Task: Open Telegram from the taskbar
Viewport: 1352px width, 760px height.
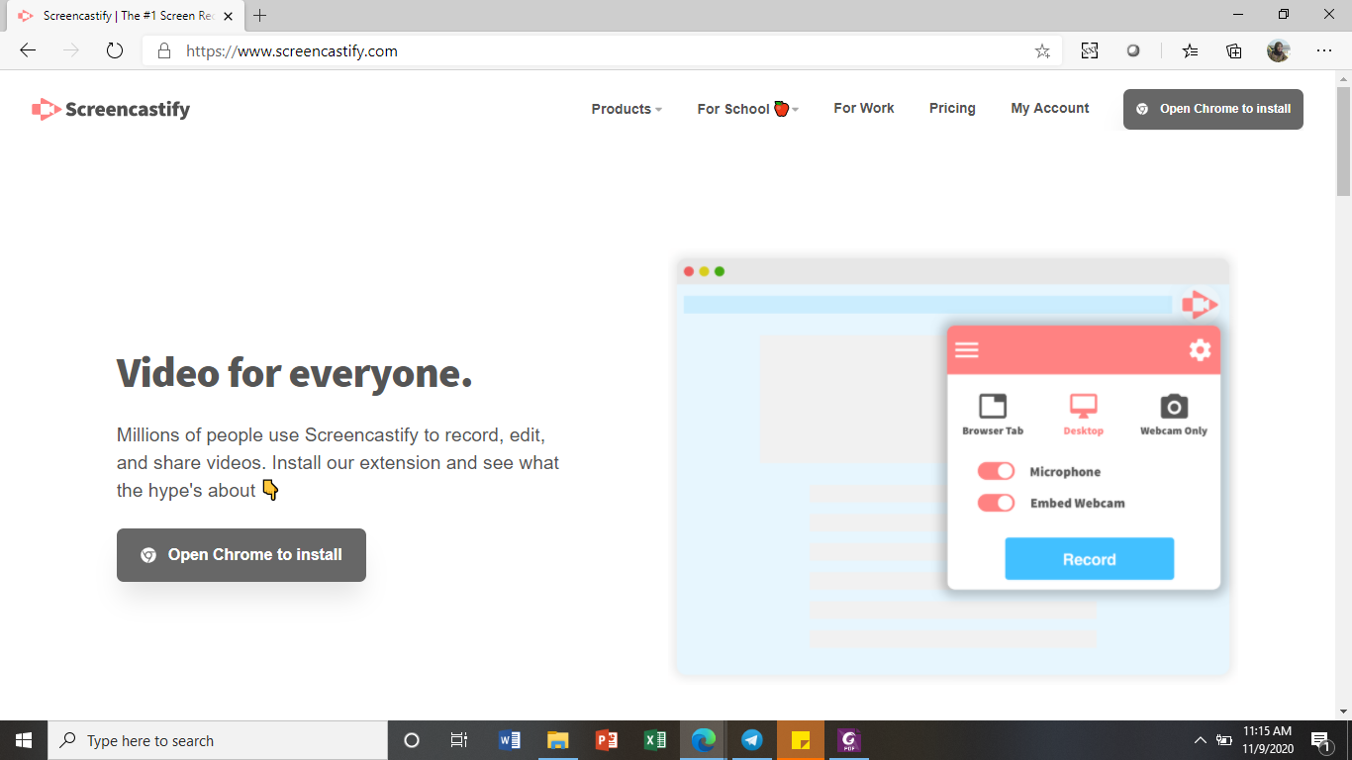Action: click(x=752, y=740)
